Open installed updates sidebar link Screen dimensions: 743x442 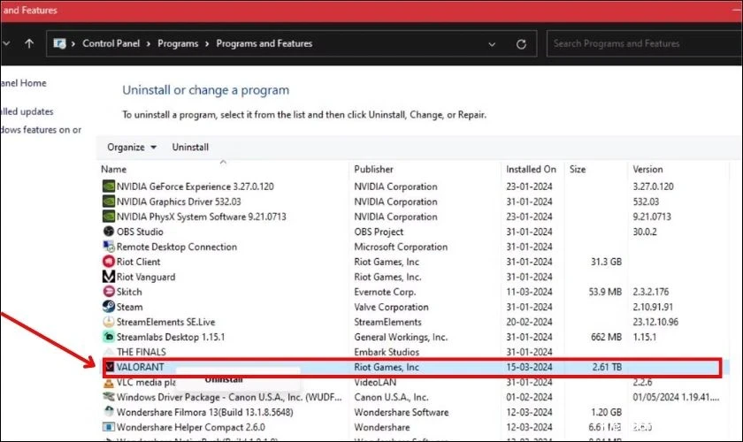click(x=27, y=111)
